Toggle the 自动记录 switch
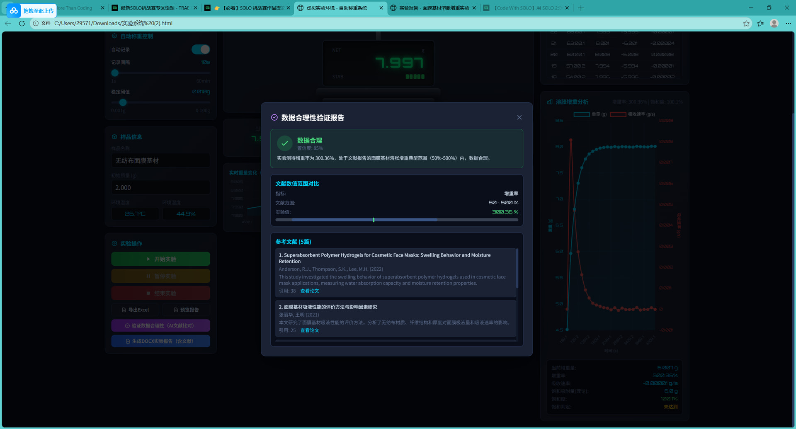796x429 pixels. 201,49
